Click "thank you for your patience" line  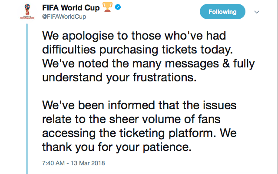pyautogui.click(x=117, y=147)
